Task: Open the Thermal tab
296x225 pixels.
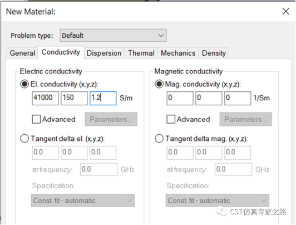Action: point(141,53)
